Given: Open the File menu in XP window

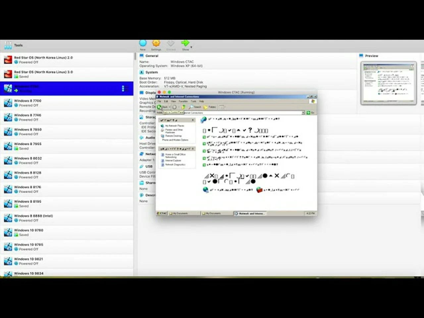Looking at the screenshot, I should (x=159, y=101).
